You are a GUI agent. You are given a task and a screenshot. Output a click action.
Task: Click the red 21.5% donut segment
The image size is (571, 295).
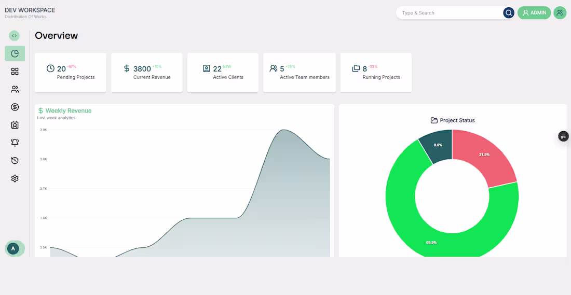484,154
